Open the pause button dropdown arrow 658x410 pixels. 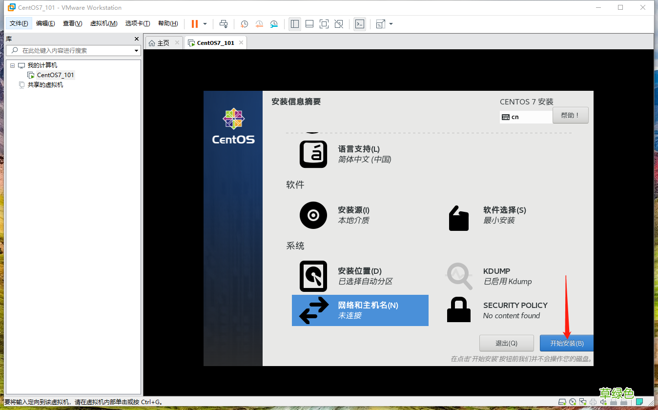tap(204, 23)
